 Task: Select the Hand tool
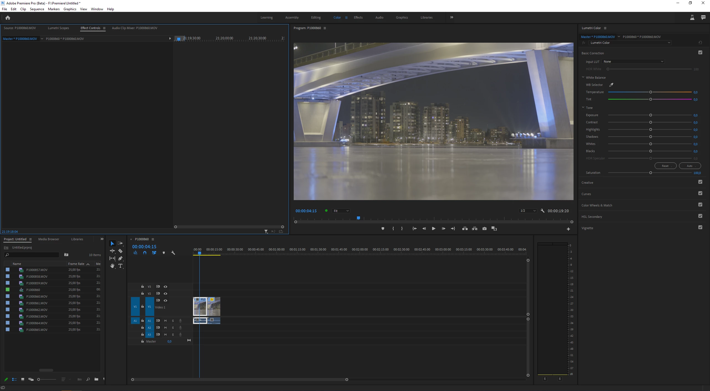(112, 266)
